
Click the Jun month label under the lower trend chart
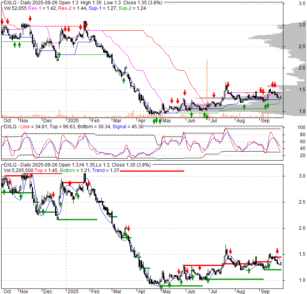(x=191, y=292)
